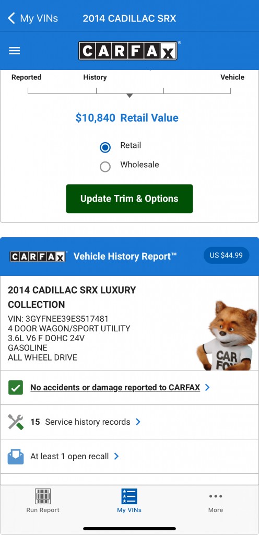This screenshot has height=535, width=259.
Task: Tap the CARFAX logo in header
Action: pos(128,51)
